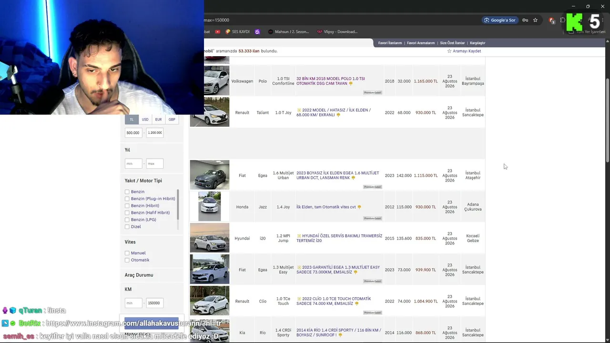
Task: Click the star icon beside Aramayı Kaydet
Action: click(449, 51)
